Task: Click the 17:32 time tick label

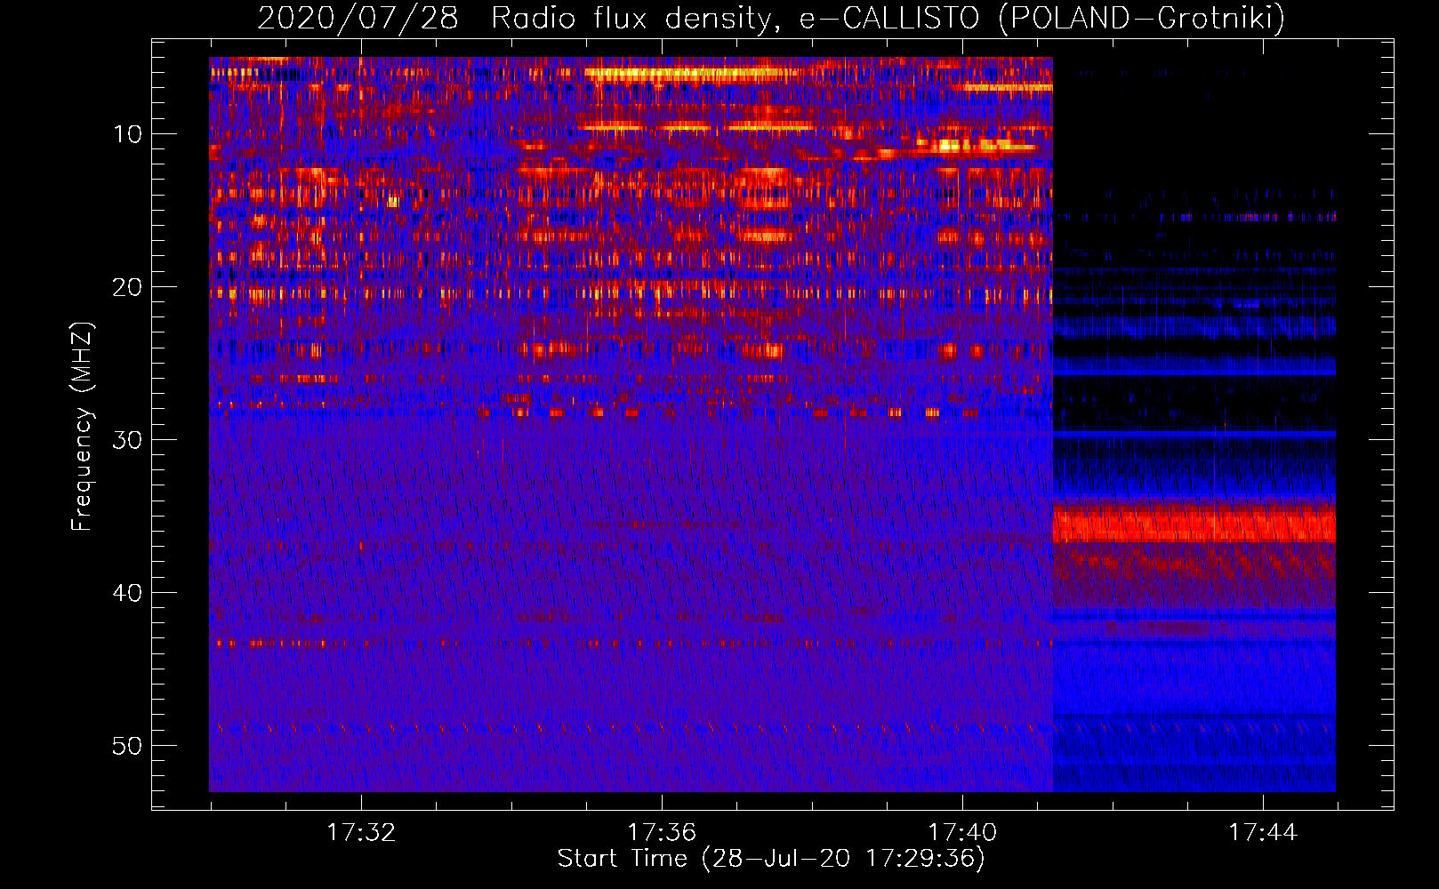Action: click(x=361, y=832)
